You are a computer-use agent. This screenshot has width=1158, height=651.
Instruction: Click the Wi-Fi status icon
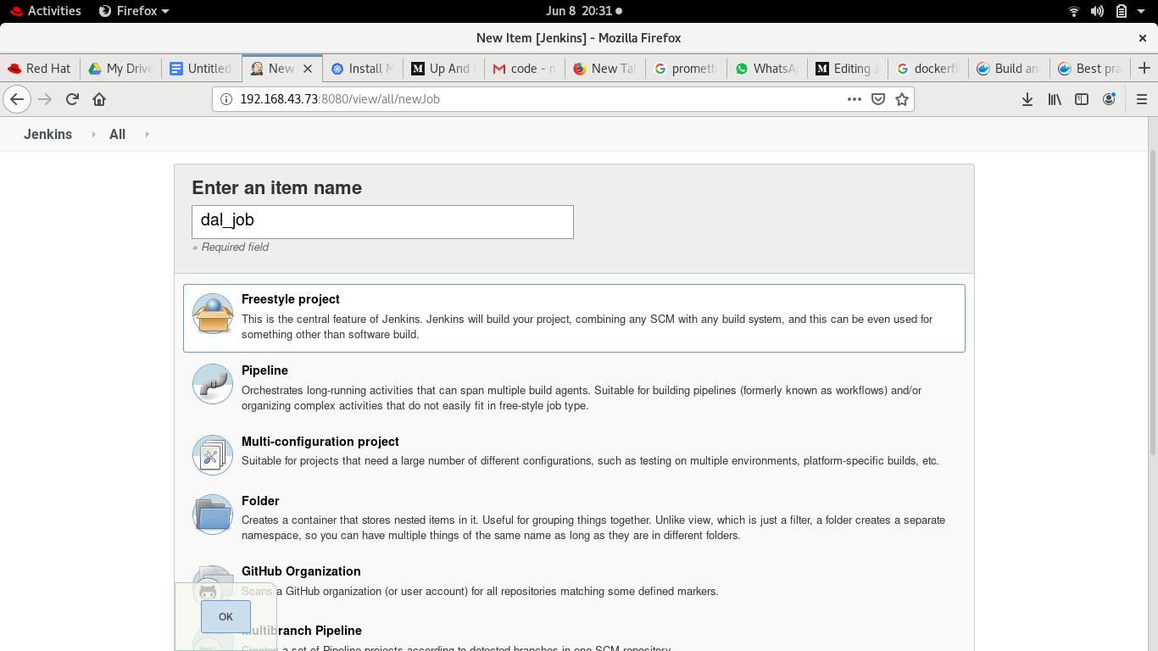pyautogui.click(x=1074, y=11)
